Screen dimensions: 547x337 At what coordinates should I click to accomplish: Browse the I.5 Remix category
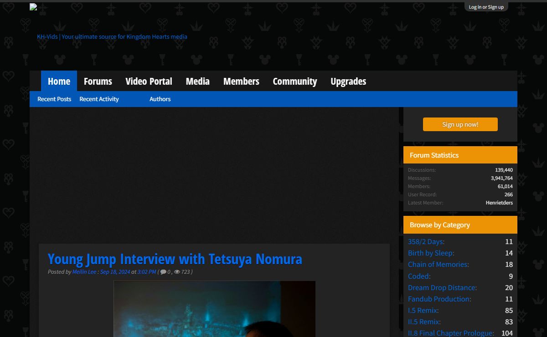point(423,310)
